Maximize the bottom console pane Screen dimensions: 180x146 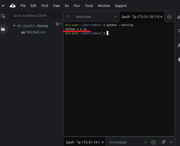(164, 142)
